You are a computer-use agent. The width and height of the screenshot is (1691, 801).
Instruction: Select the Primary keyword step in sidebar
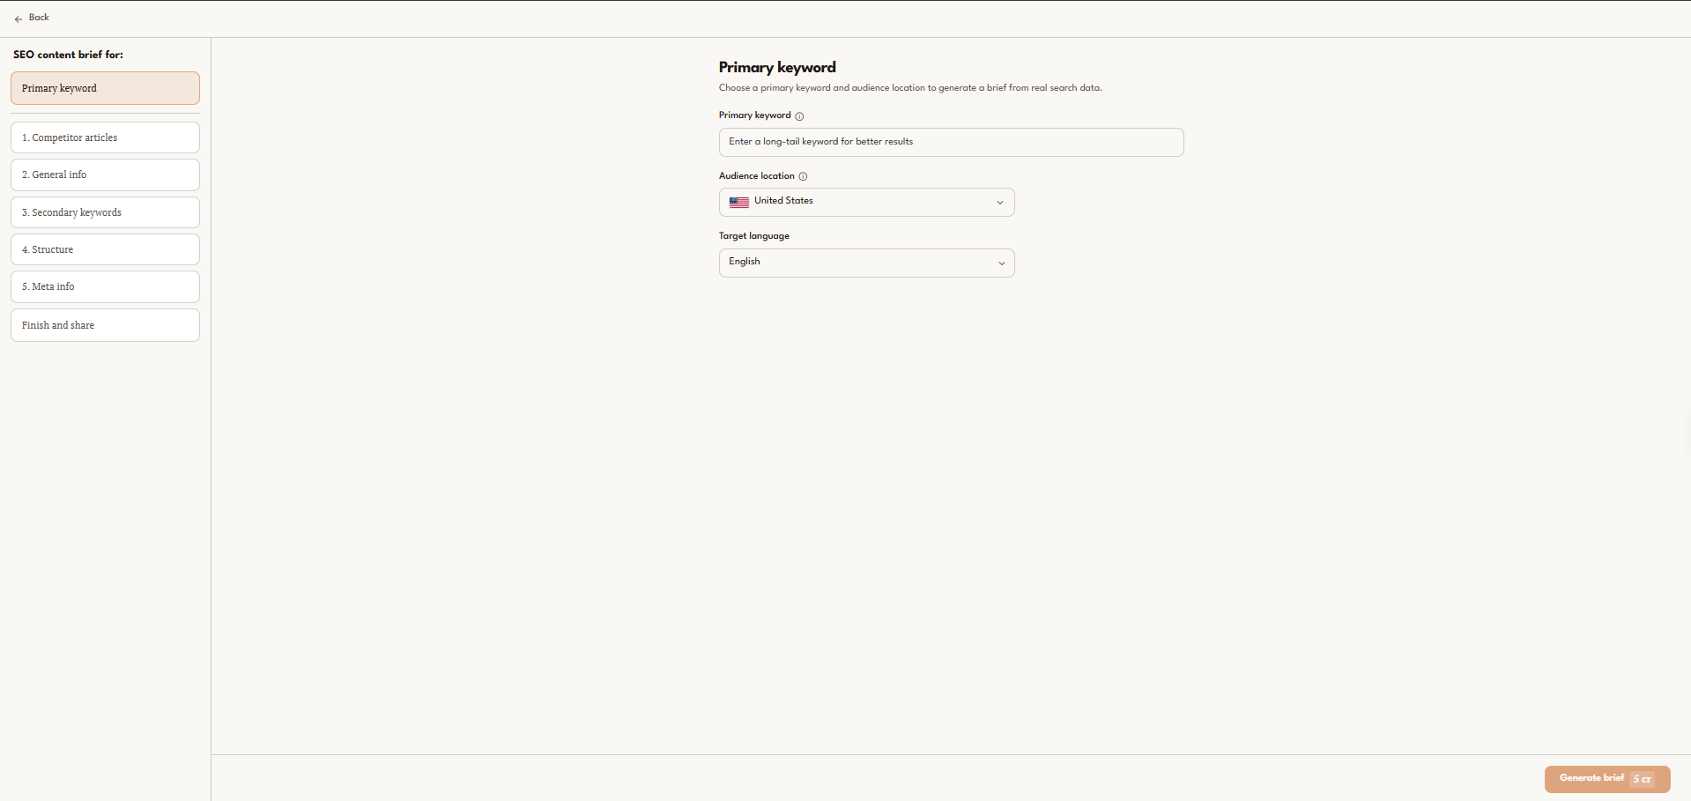pyautogui.click(x=105, y=88)
